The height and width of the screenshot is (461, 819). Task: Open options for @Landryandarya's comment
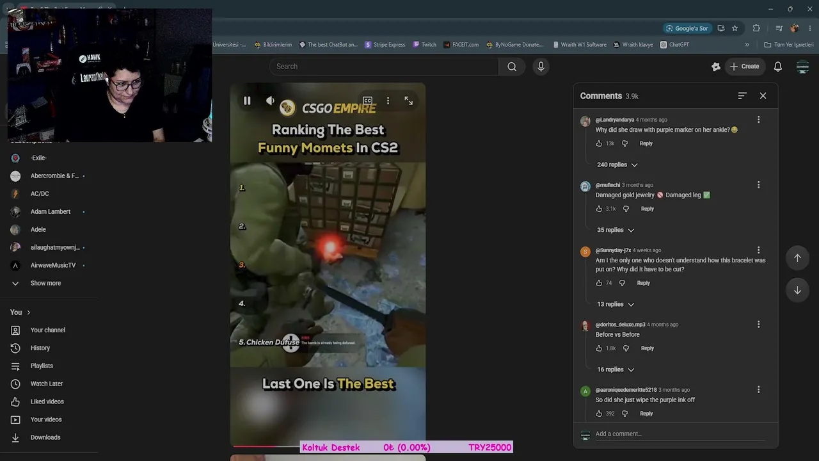tap(758, 120)
